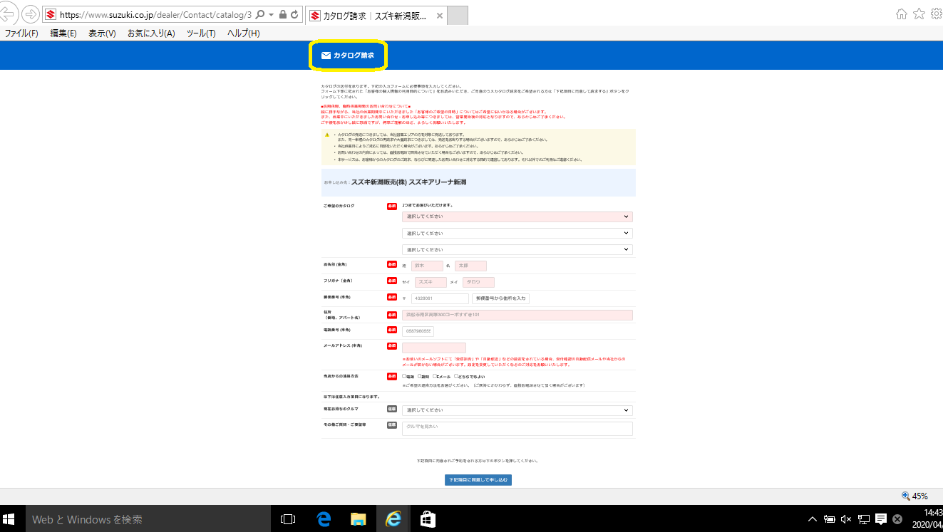Click the Suzuki site favicon in address bar
The width and height of the screenshot is (943, 532).
(x=51, y=14)
